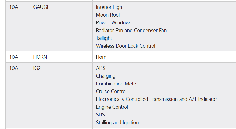Click Radiator Fan and Condenser Fan text
The width and height of the screenshot is (236, 129).
coord(131,31)
